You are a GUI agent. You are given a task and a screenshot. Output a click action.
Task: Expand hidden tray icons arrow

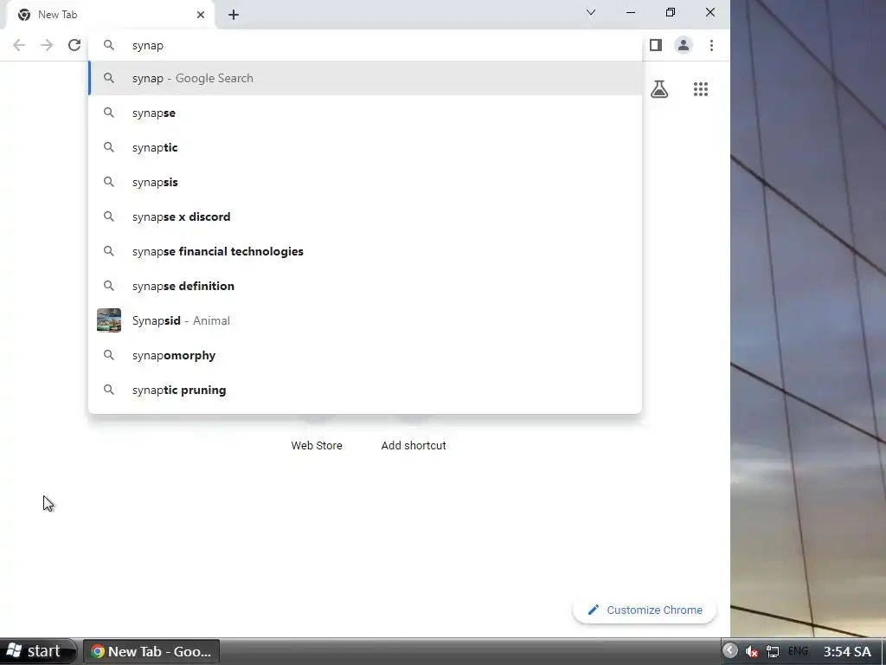[x=730, y=651]
